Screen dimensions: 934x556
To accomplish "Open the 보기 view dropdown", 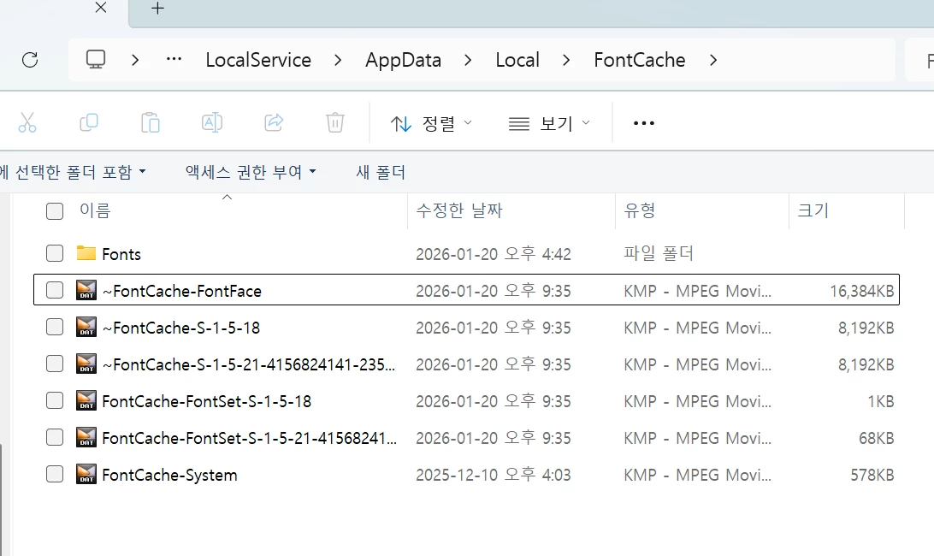I will pos(548,123).
